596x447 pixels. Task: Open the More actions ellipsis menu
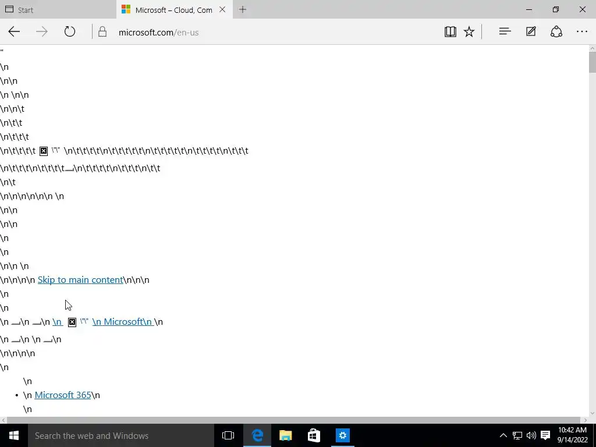[582, 31]
